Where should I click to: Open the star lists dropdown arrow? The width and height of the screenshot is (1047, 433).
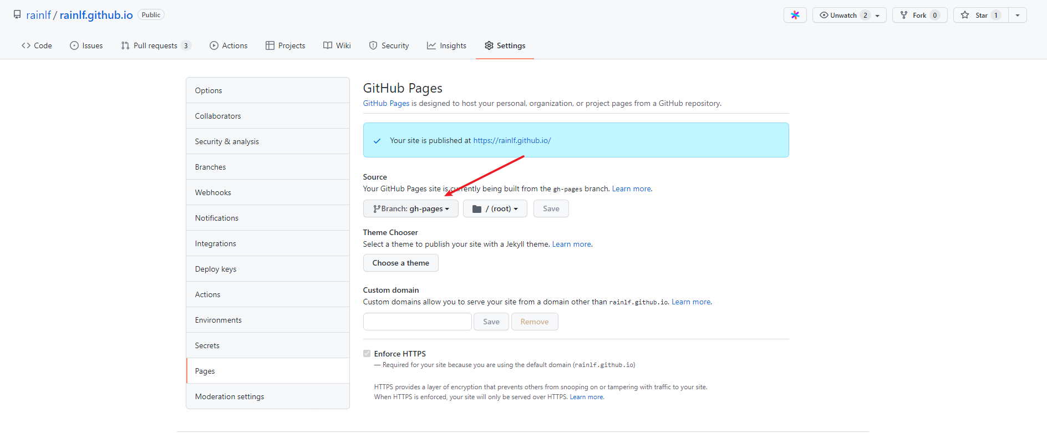point(1018,15)
